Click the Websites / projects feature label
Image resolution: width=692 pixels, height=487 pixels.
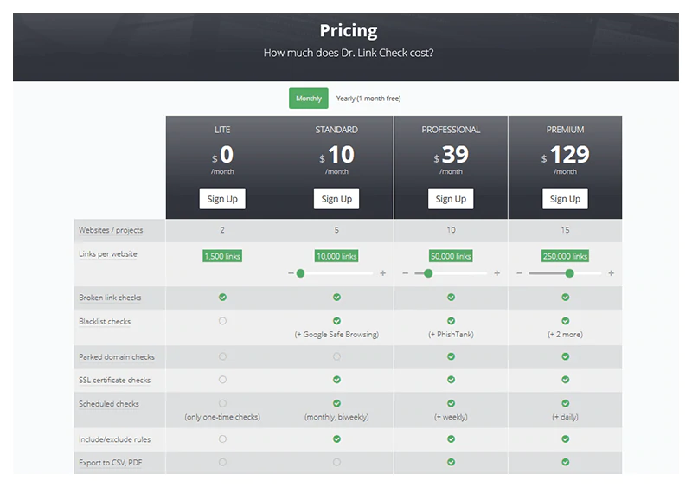point(111,230)
